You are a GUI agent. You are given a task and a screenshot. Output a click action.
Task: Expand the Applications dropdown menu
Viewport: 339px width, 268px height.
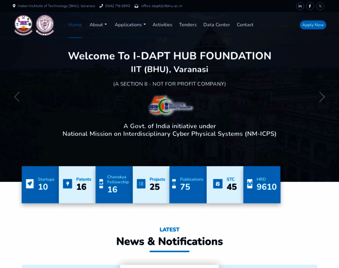point(130,25)
